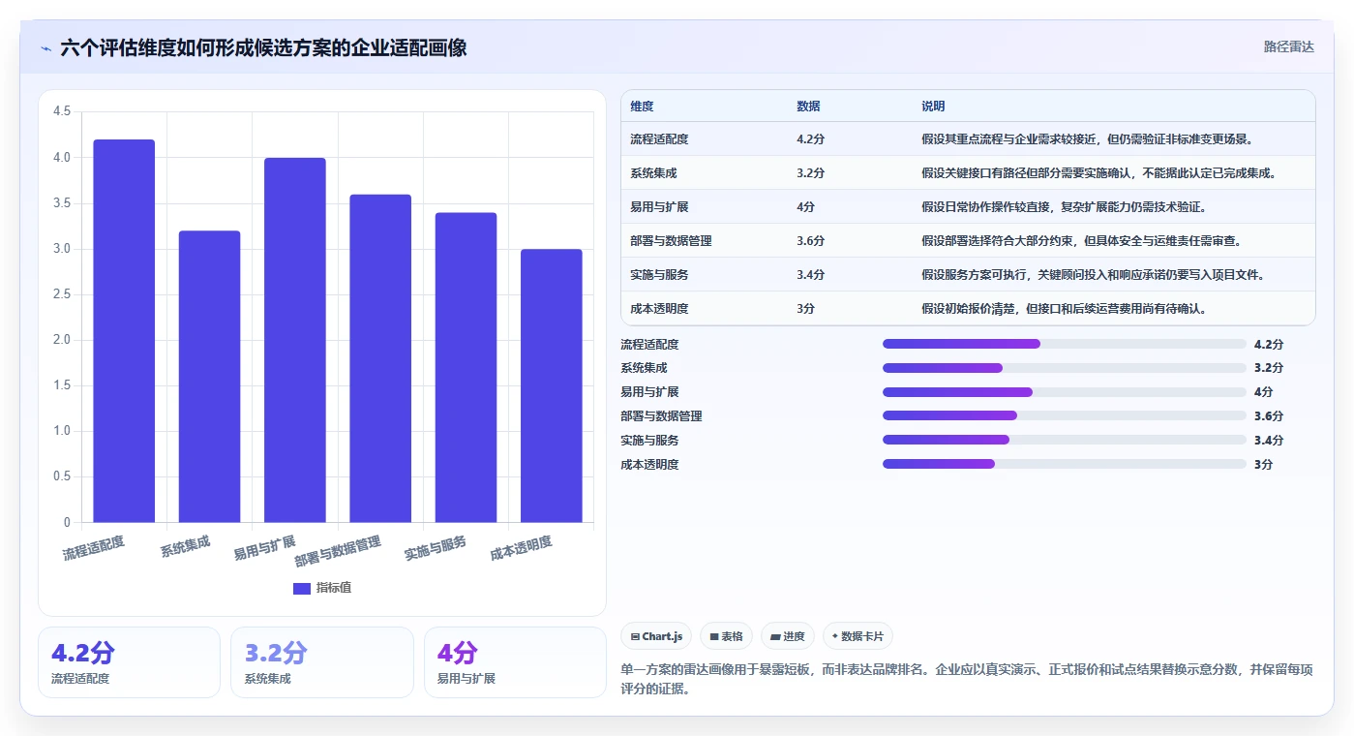Screen dimensions: 1354x736
Task: Click the 数据 table column header
Action: (x=808, y=107)
